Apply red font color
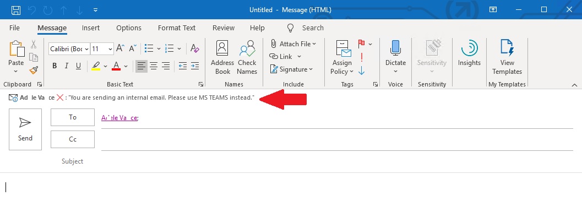The height and width of the screenshot is (201, 582). point(116,66)
